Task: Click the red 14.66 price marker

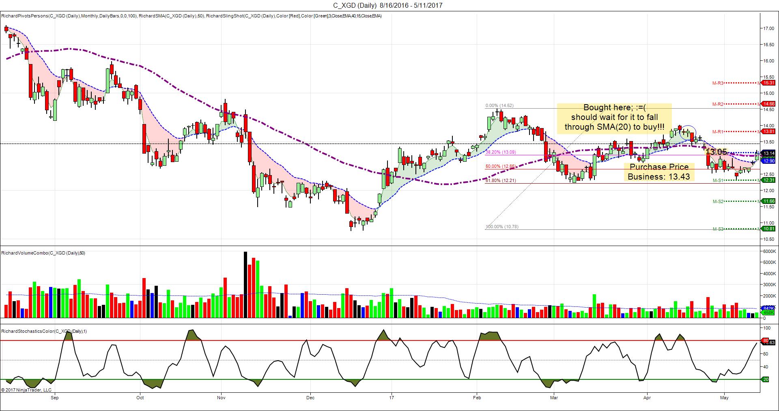Action: coord(769,104)
